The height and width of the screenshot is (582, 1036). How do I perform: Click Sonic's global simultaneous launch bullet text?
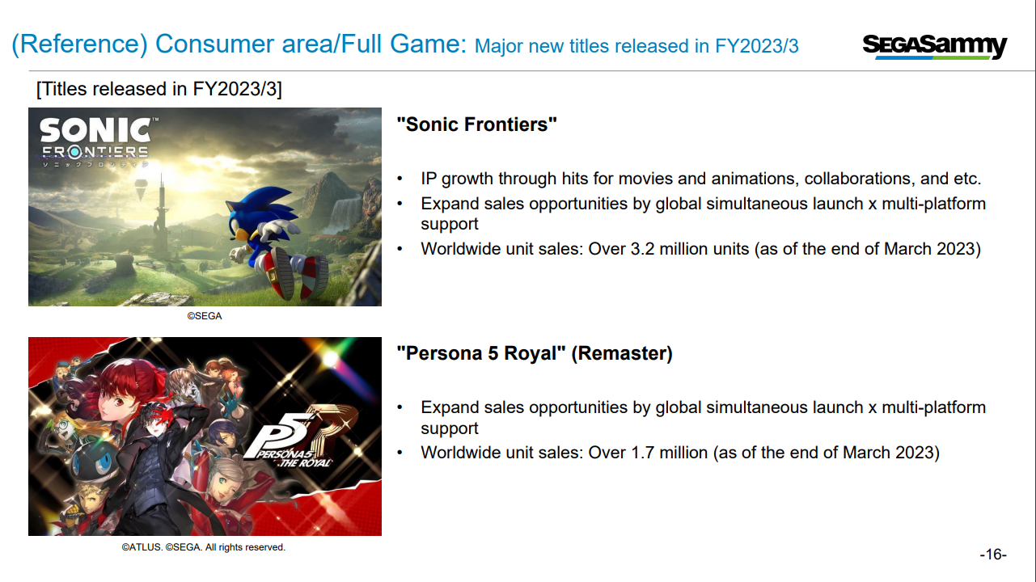[703, 213]
